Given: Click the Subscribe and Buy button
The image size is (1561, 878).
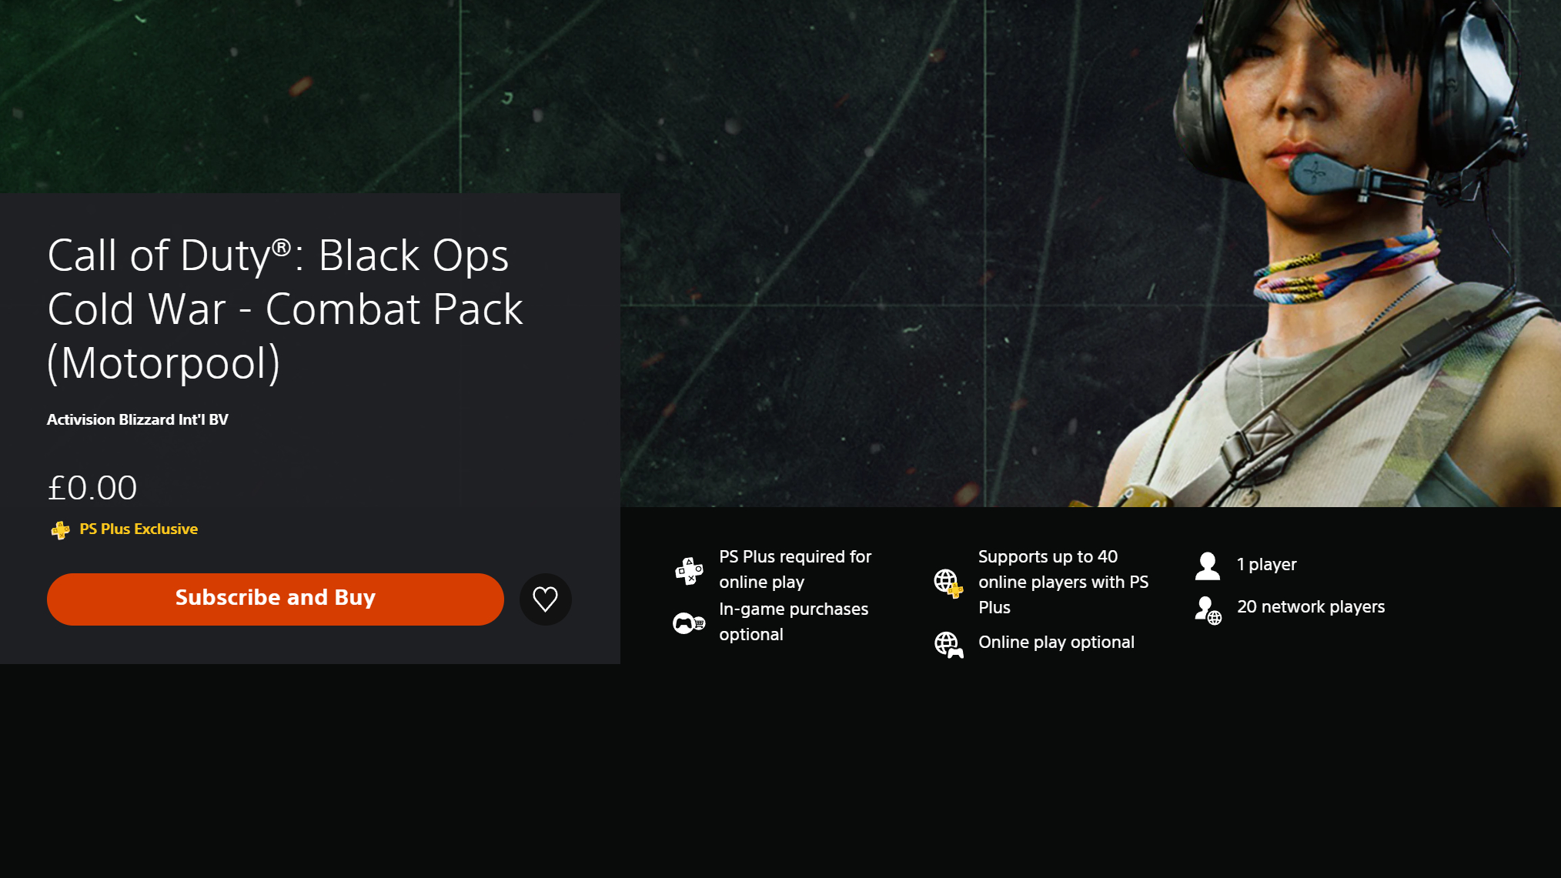Looking at the screenshot, I should 275,599.
